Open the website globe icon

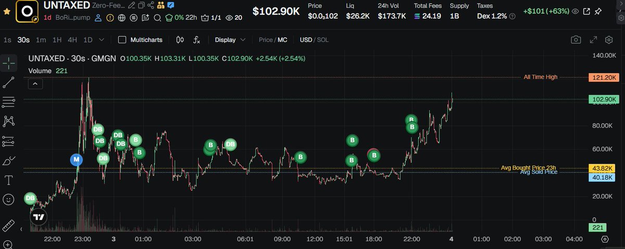tap(121, 17)
